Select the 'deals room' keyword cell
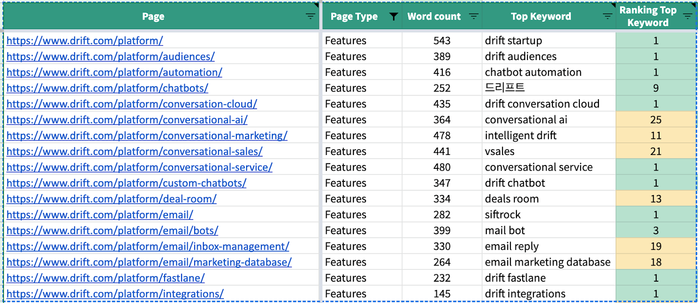The image size is (698, 303). pyautogui.click(x=549, y=199)
